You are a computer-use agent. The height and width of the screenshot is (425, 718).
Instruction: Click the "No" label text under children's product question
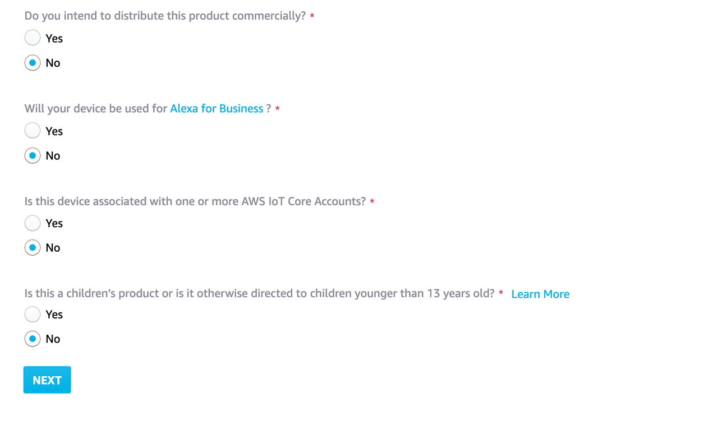[x=53, y=339]
